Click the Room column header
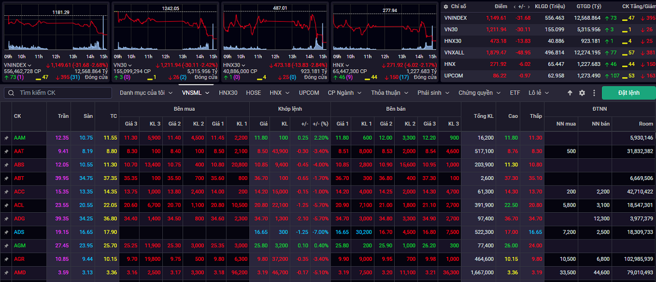Screen dimensions: 656x282 click(646, 124)
